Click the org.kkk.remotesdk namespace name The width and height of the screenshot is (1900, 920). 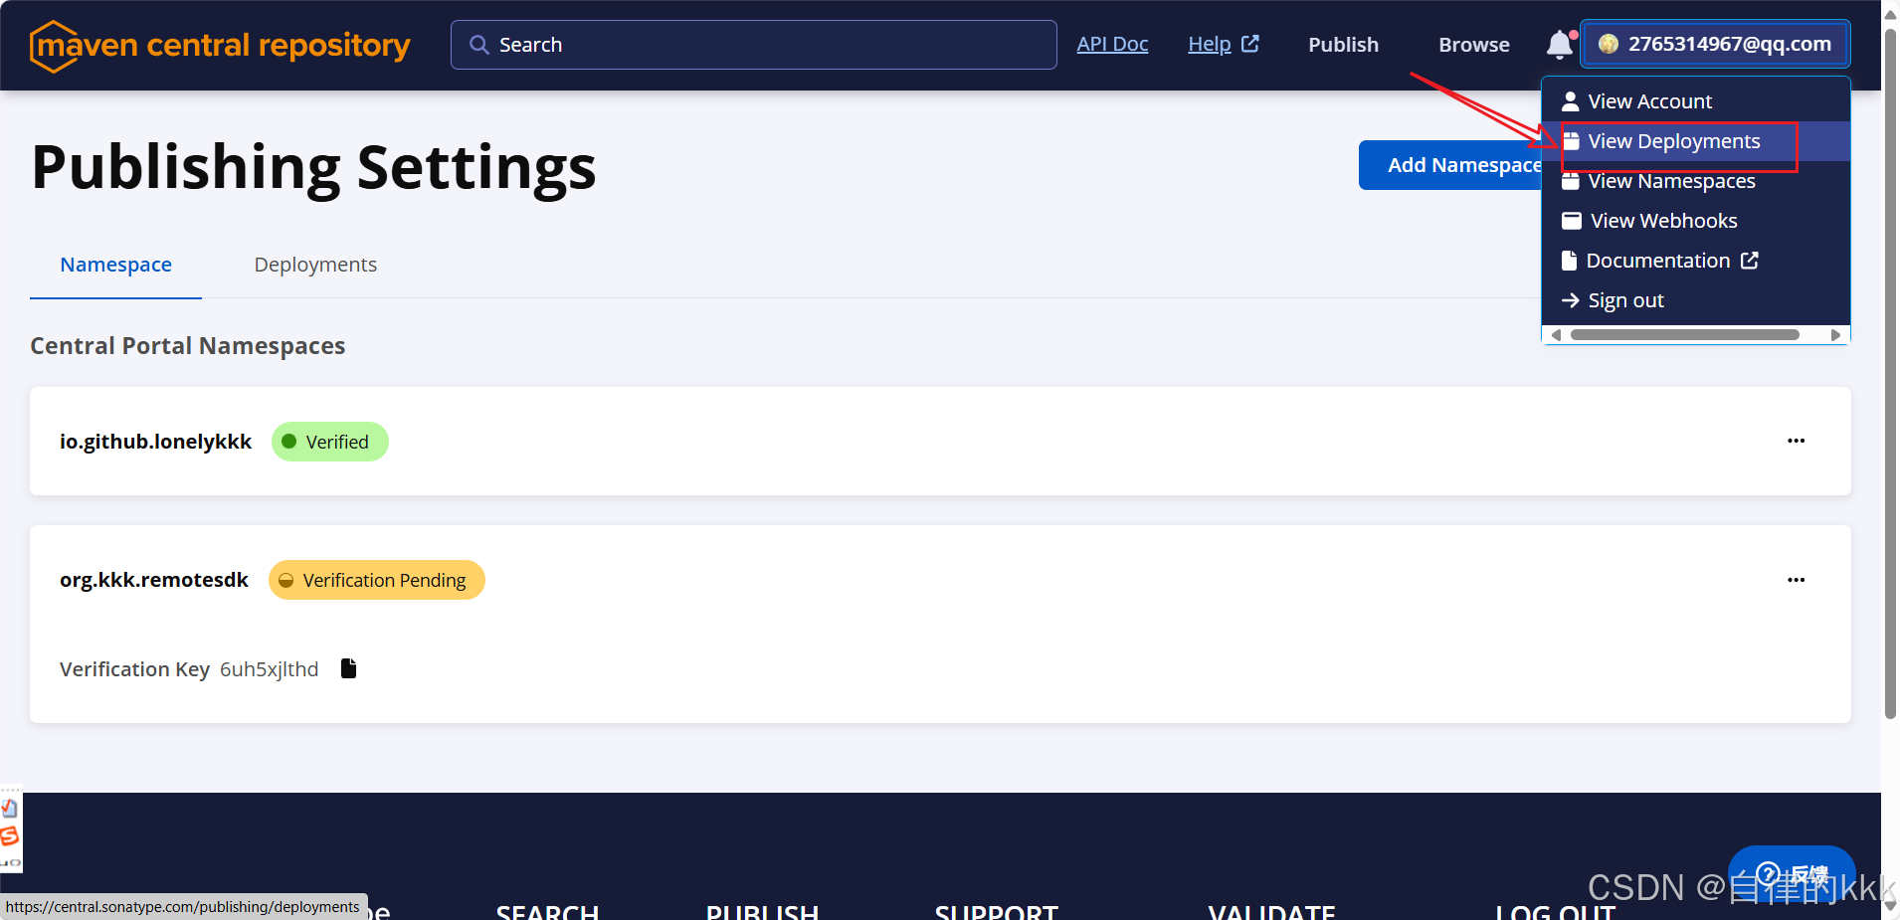pos(153,580)
